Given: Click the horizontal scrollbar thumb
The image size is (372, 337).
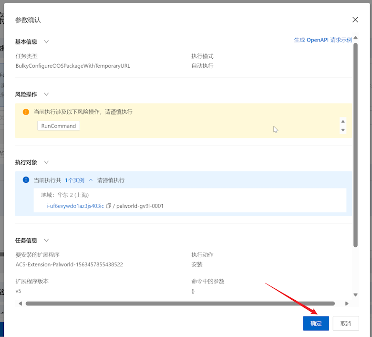Looking at the screenshot, I should tap(180, 304).
